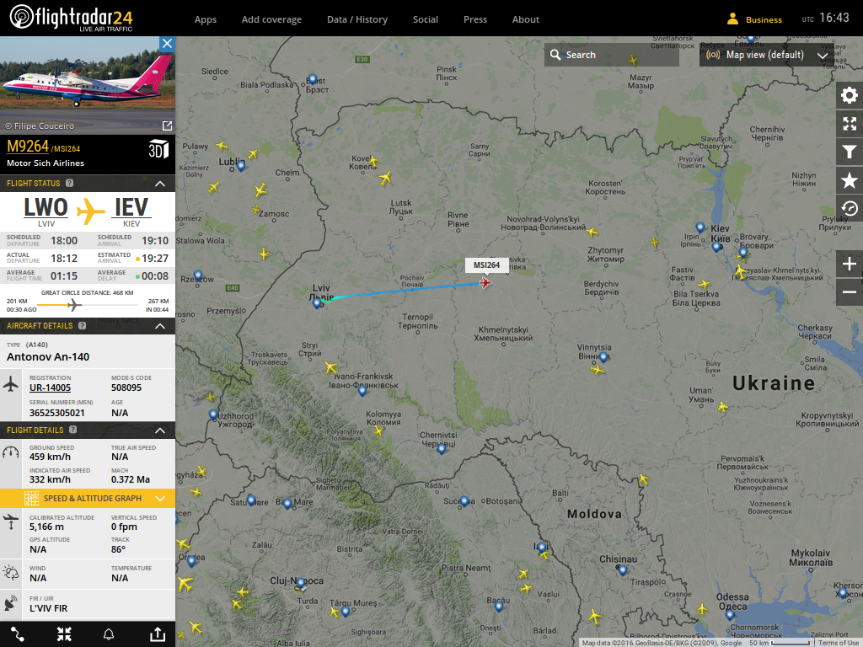863x647 pixels.
Task: Open the filter funnel icon
Action: click(850, 152)
